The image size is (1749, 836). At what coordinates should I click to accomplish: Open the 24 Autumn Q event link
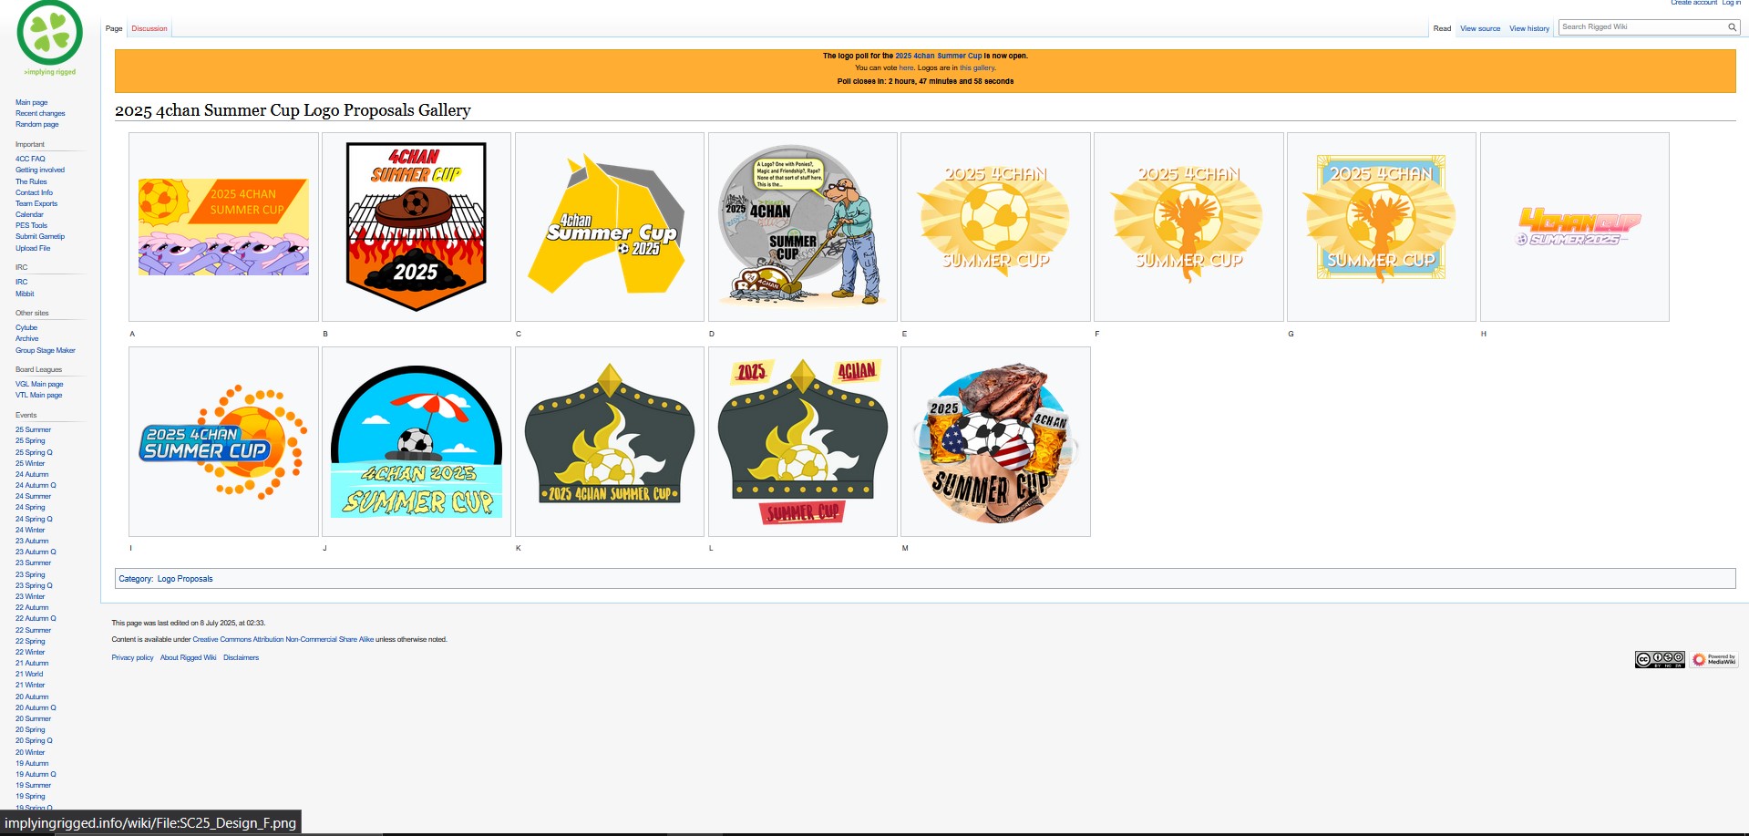click(x=36, y=485)
